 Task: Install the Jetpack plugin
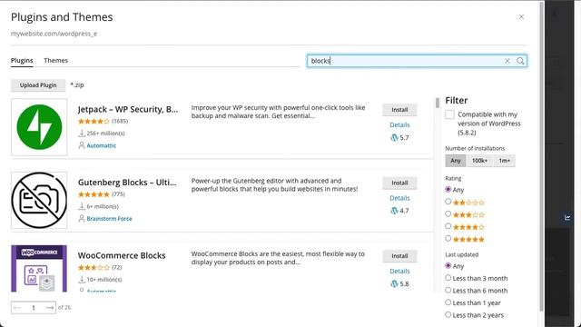[x=399, y=110]
